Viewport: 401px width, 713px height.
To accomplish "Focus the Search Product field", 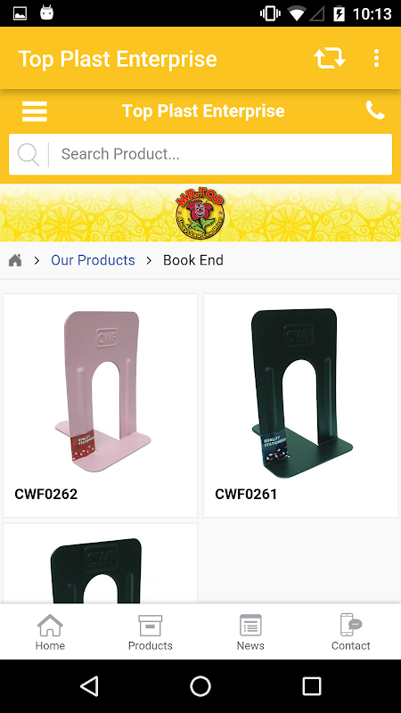I will (x=200, y=154).
